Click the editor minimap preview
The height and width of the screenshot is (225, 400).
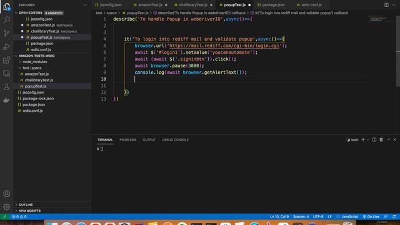379,19
